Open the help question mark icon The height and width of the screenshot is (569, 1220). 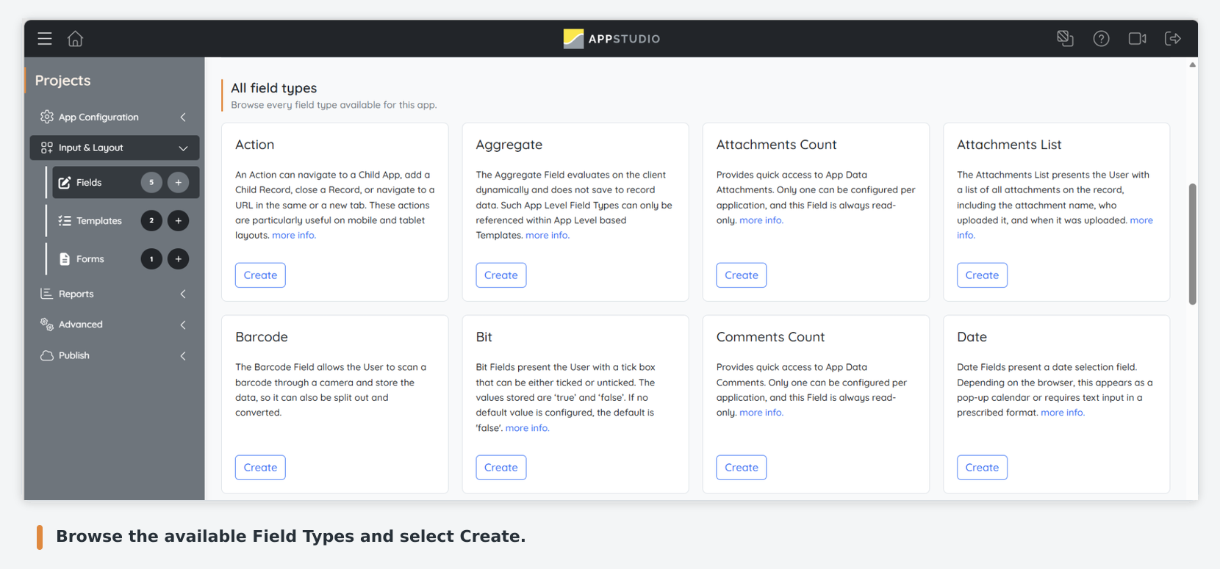coord(1101,38)
